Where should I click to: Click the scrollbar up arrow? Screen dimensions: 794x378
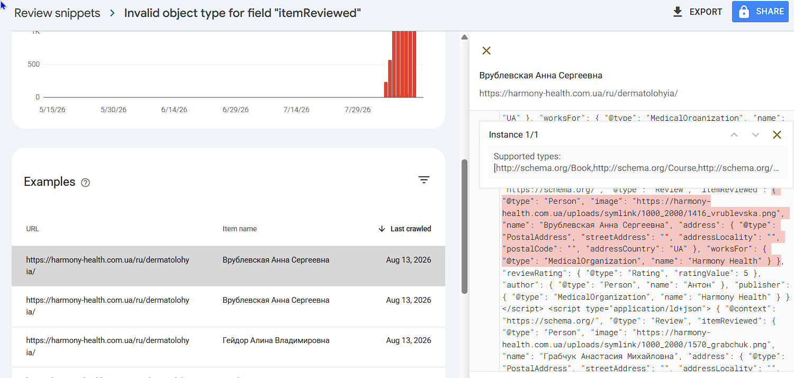coord(464,37)
